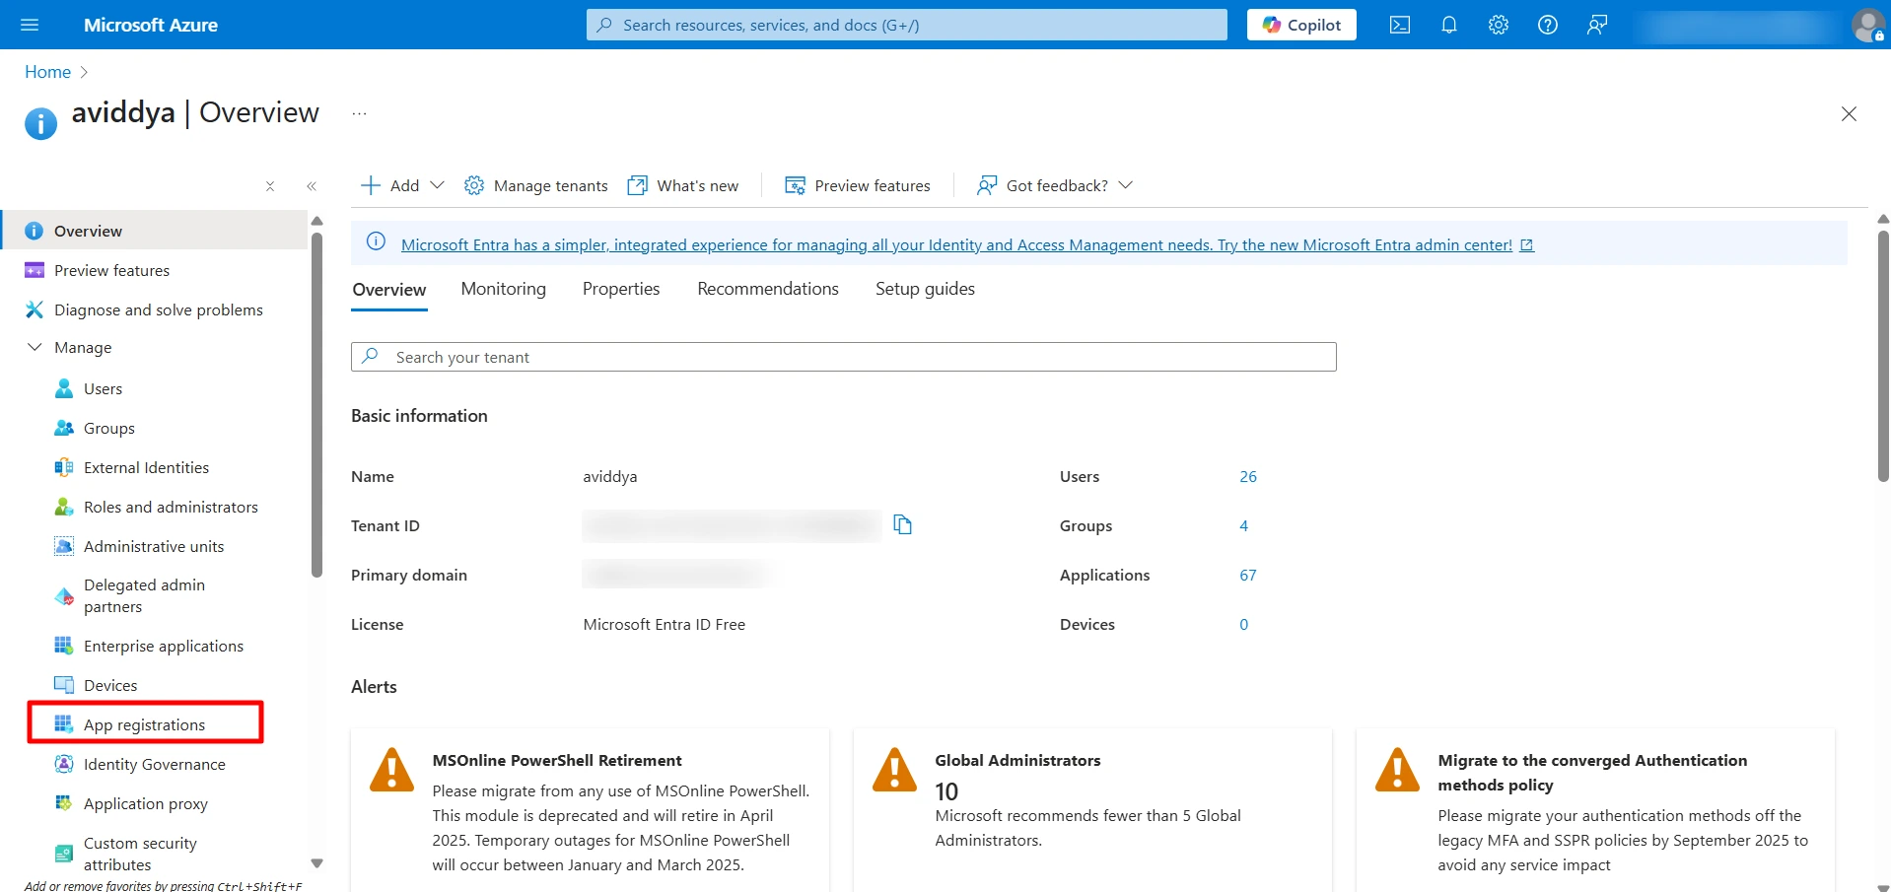
Task: Click the info icon in the Entra banner
Action: click(376, 241)
